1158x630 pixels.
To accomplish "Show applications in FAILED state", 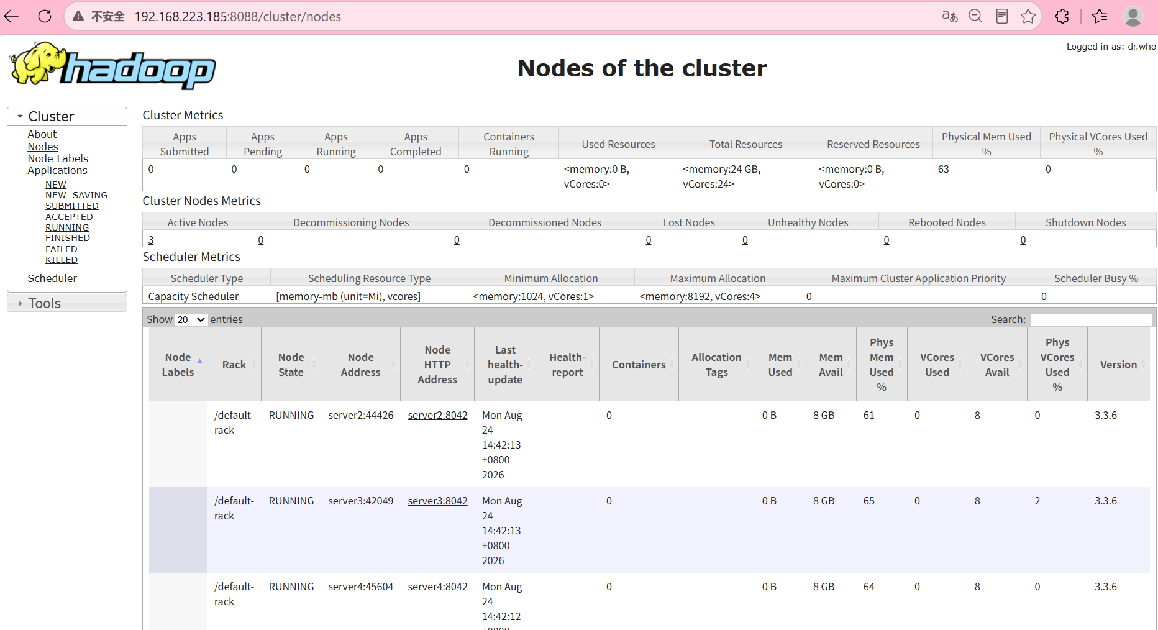I will (62, 249).
